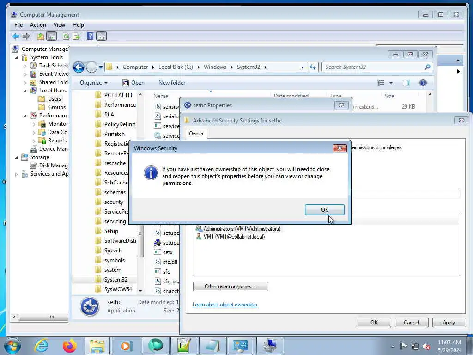Close the Windows Security message box
Viewport: 473px width, 355px height.
point(340,148)
